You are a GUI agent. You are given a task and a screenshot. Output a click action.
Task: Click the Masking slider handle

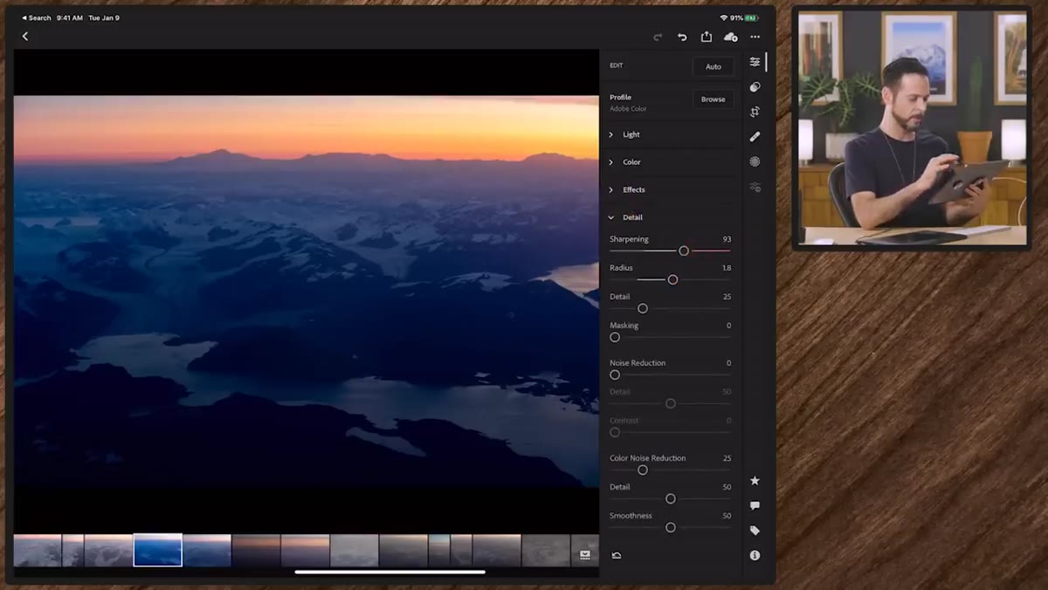tap(615, 338)
